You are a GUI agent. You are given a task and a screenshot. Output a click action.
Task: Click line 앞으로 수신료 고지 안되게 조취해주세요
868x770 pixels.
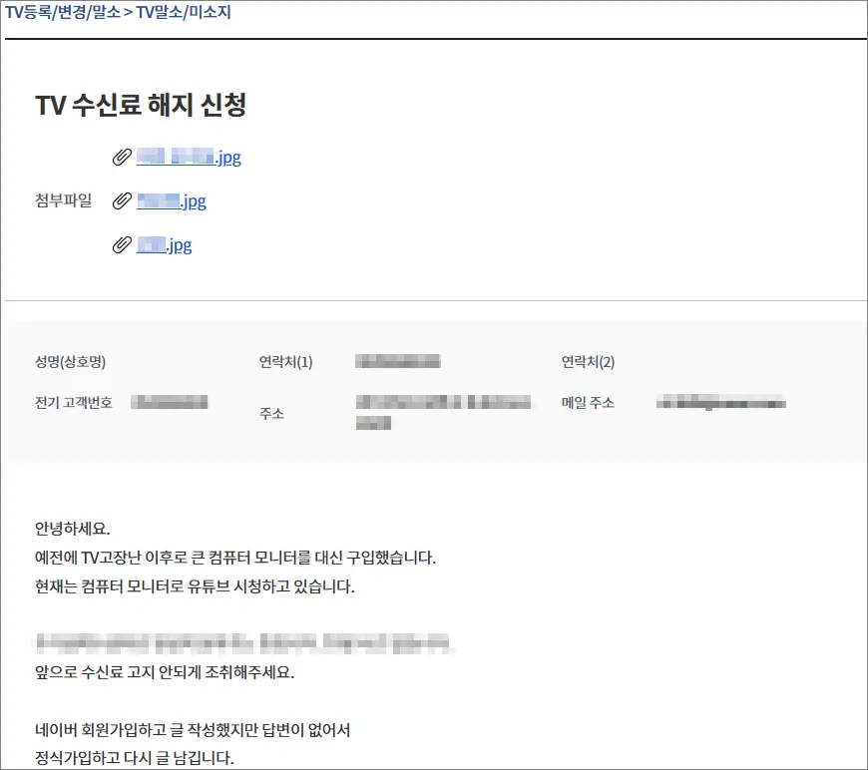(x=165, y=672)
